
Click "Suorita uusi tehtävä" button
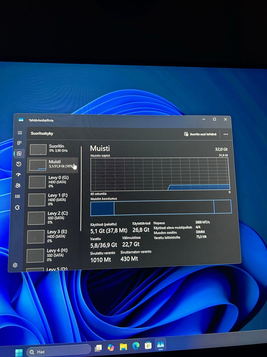pyautogui.click(x=200, y=134)
